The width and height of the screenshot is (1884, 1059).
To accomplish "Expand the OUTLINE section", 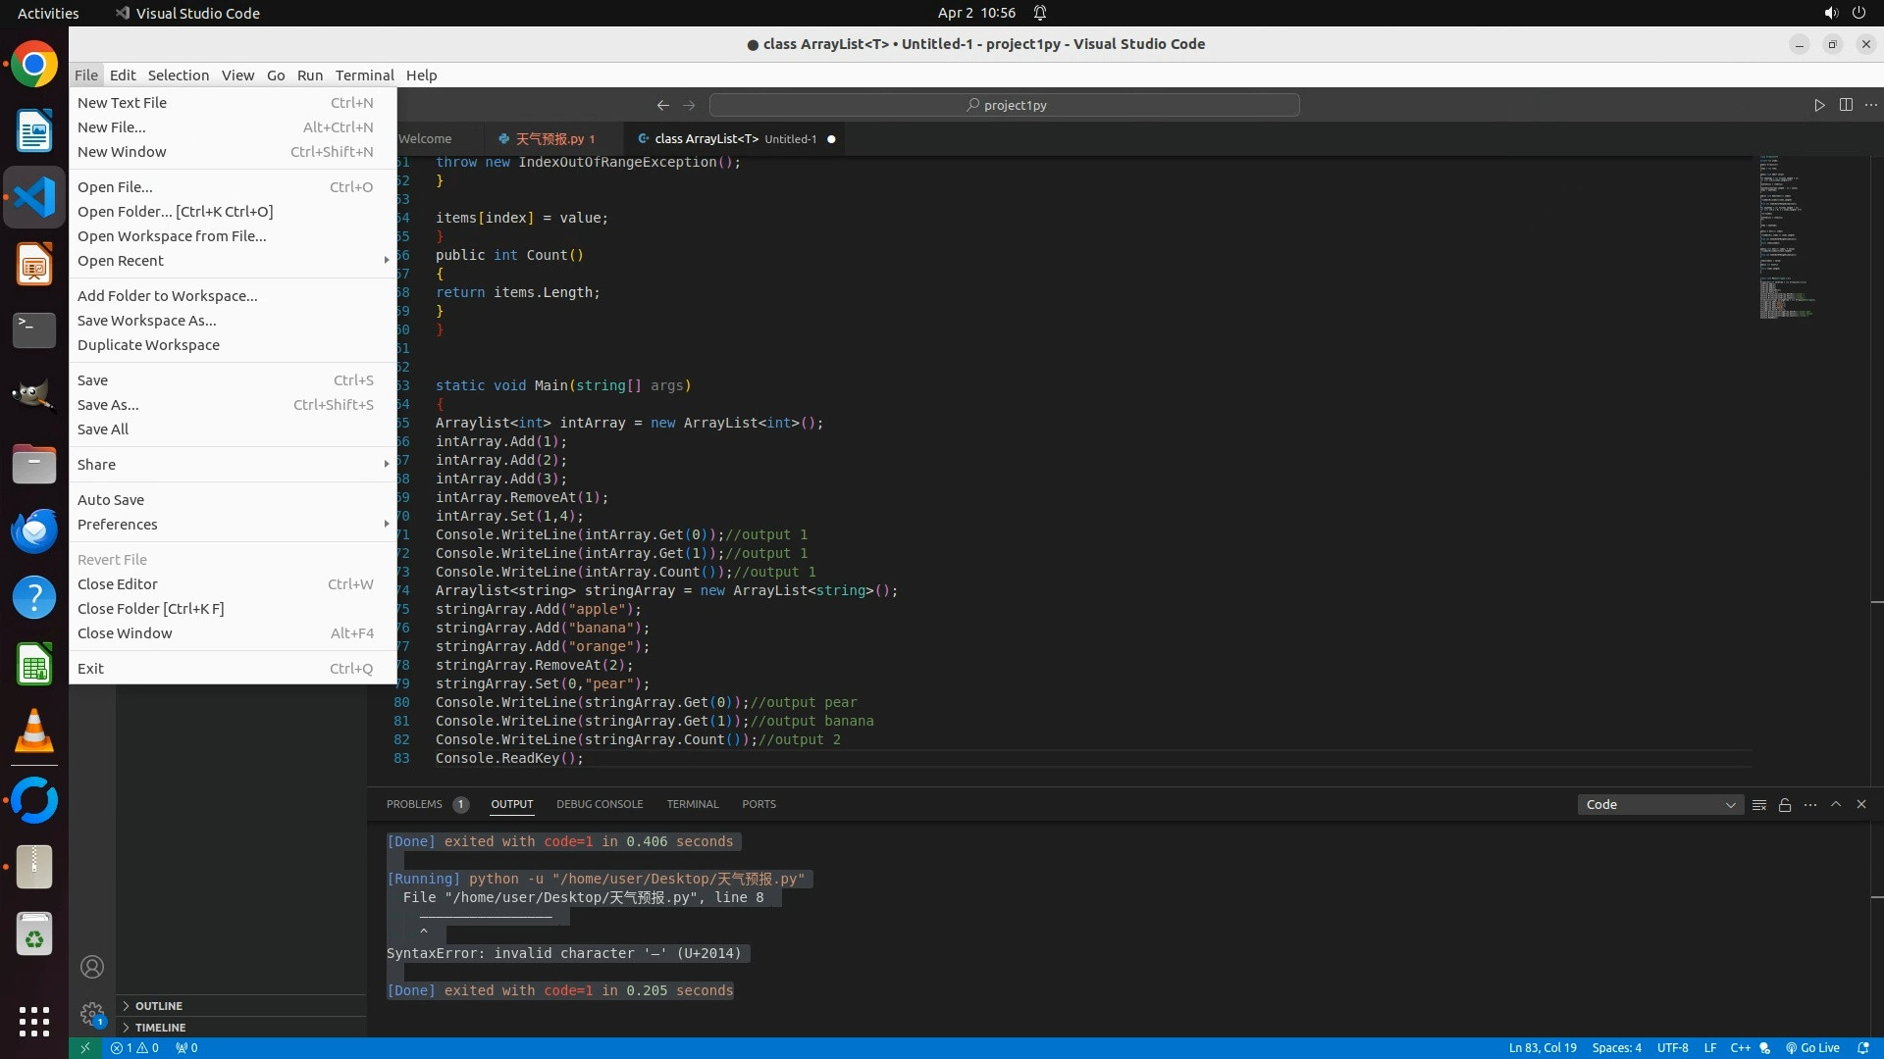I will tap(159, 1006).
